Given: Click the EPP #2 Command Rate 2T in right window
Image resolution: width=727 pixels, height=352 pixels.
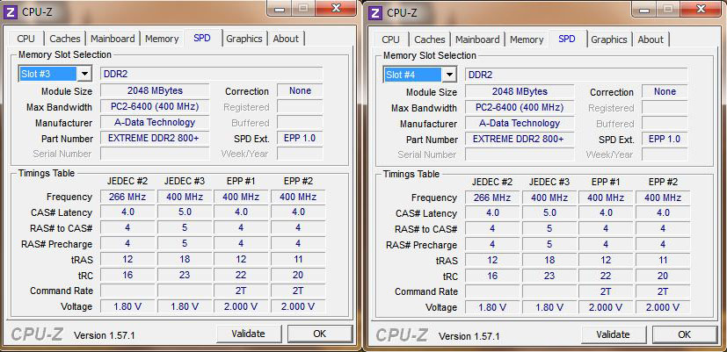Looking at the screenshot, I should [x=663, y=291].
